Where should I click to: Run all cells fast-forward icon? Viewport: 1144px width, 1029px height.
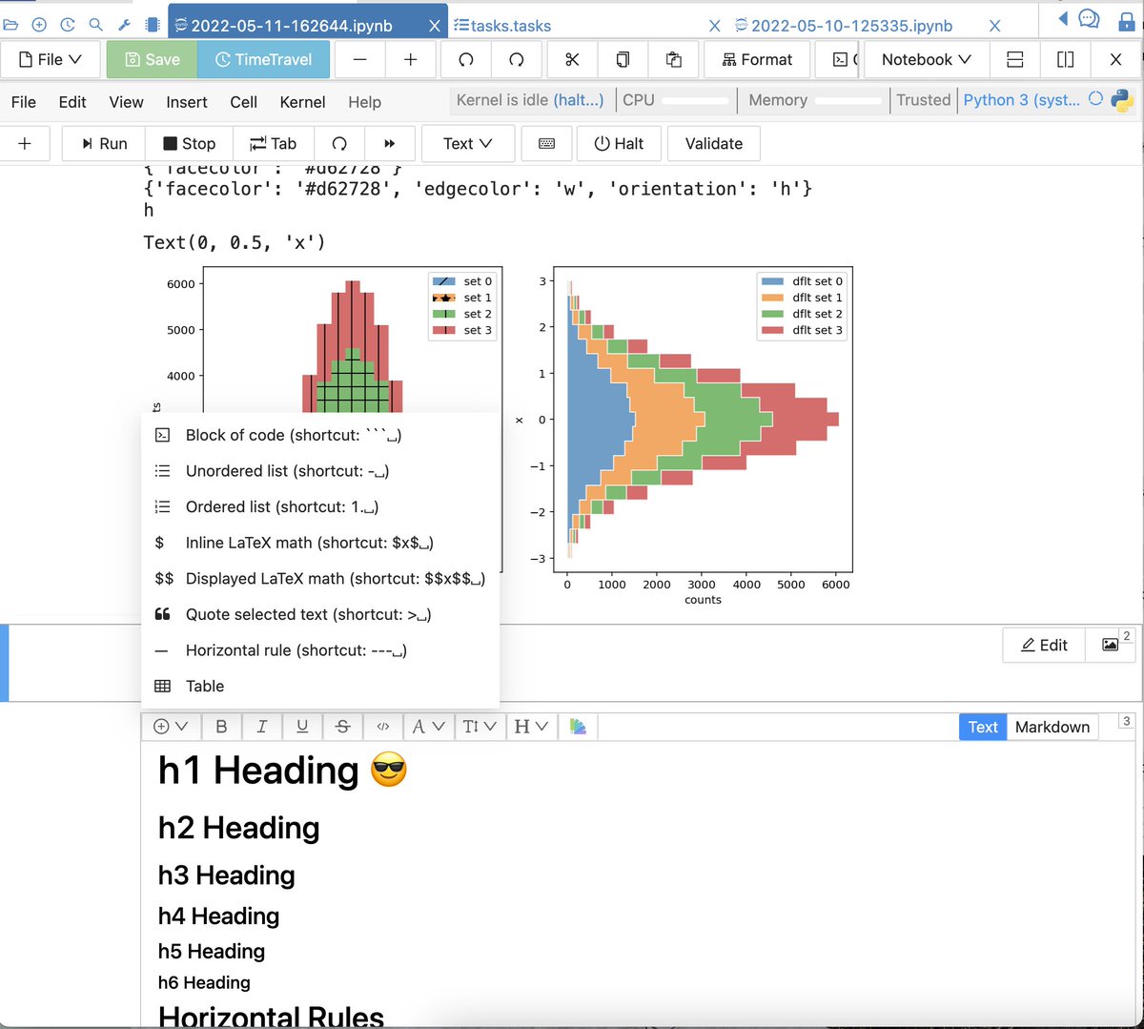point(390,143)
